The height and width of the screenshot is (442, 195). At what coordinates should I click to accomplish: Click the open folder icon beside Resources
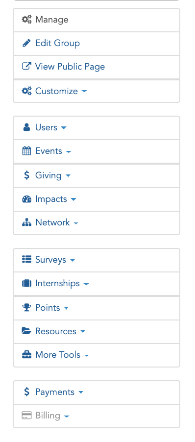pos(26,331)
